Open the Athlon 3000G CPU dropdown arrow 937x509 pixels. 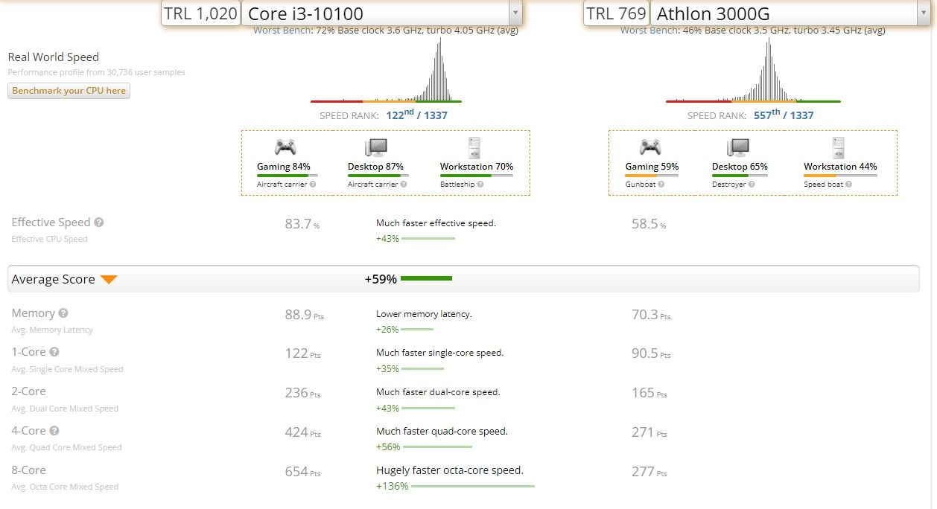coord(924,13)
